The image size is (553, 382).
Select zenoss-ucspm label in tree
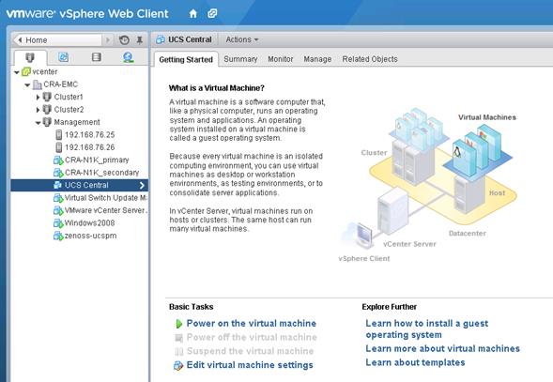[x=91, y=236]
